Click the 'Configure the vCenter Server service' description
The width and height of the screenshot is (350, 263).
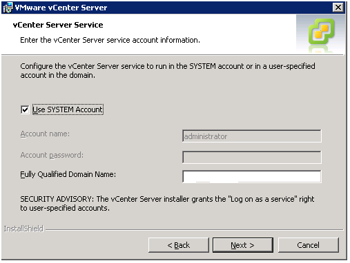168,71
